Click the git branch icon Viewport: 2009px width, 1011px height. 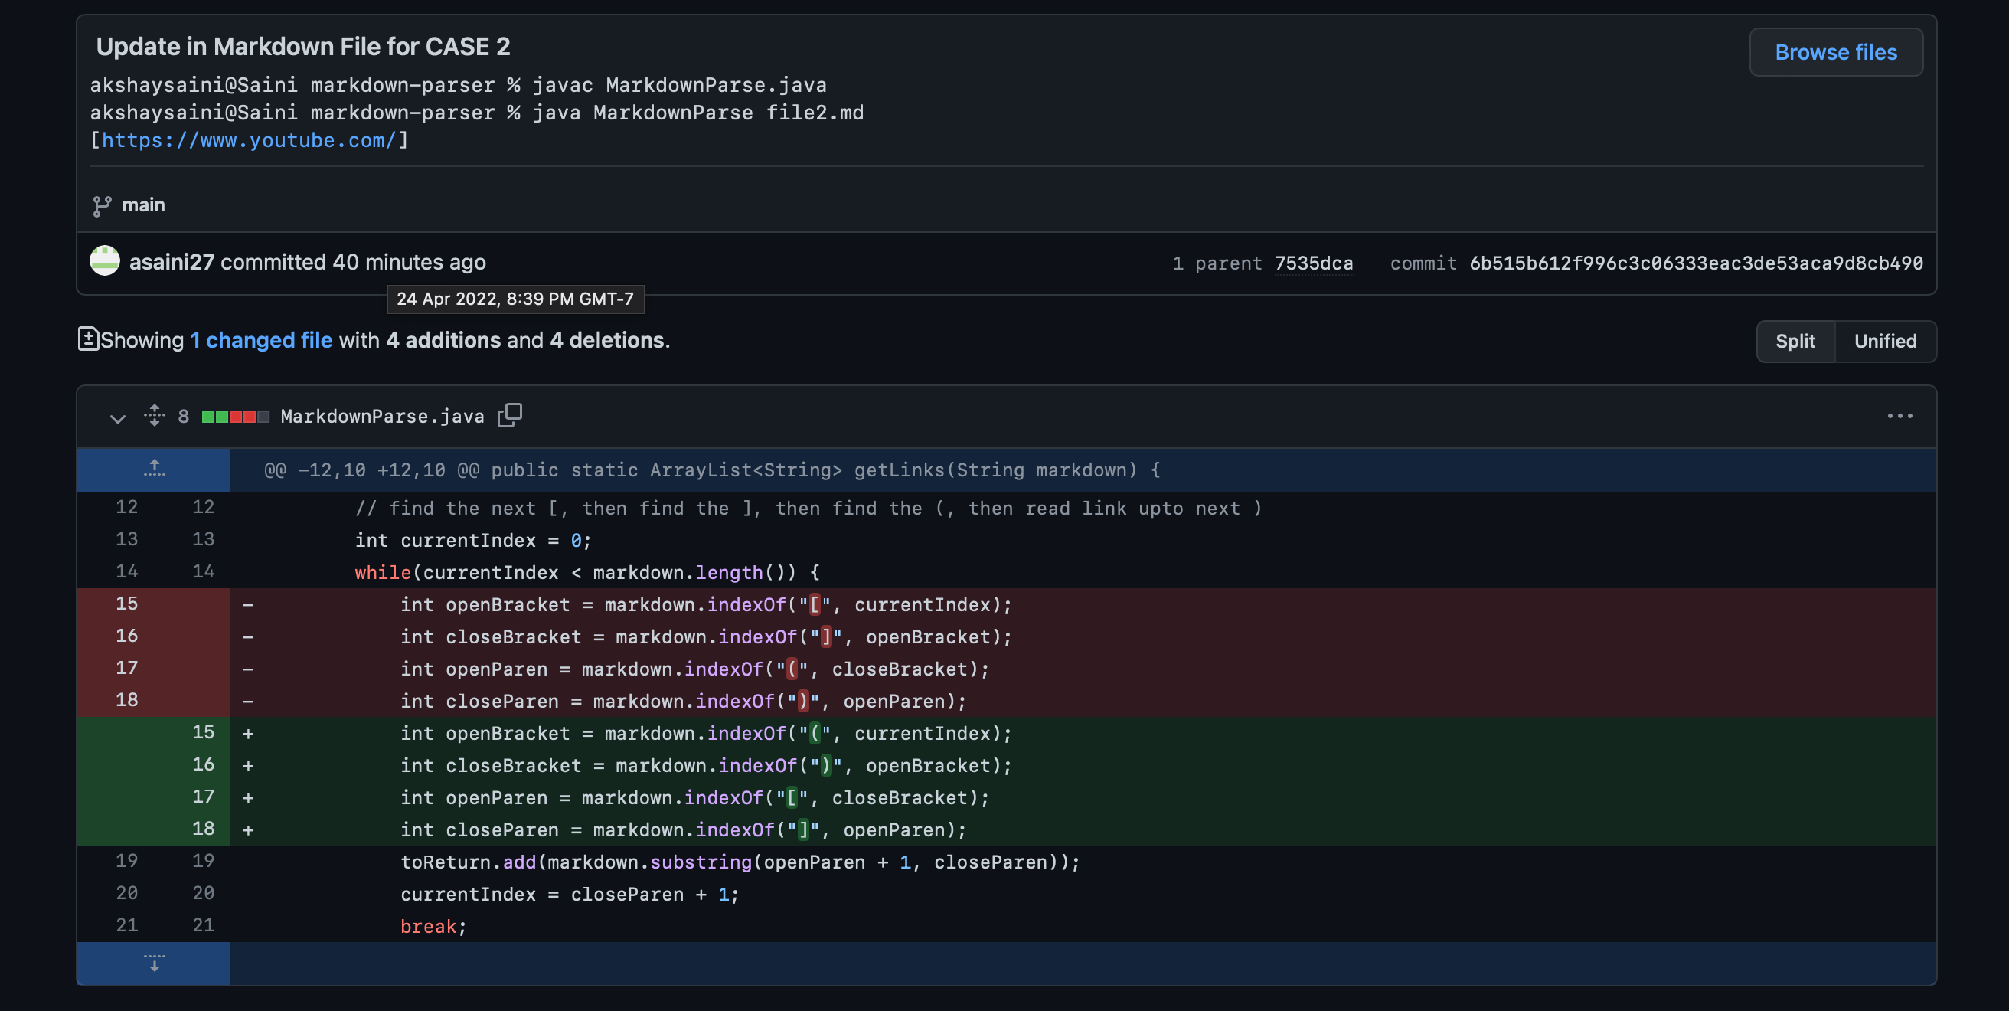(x=101, y=206)
